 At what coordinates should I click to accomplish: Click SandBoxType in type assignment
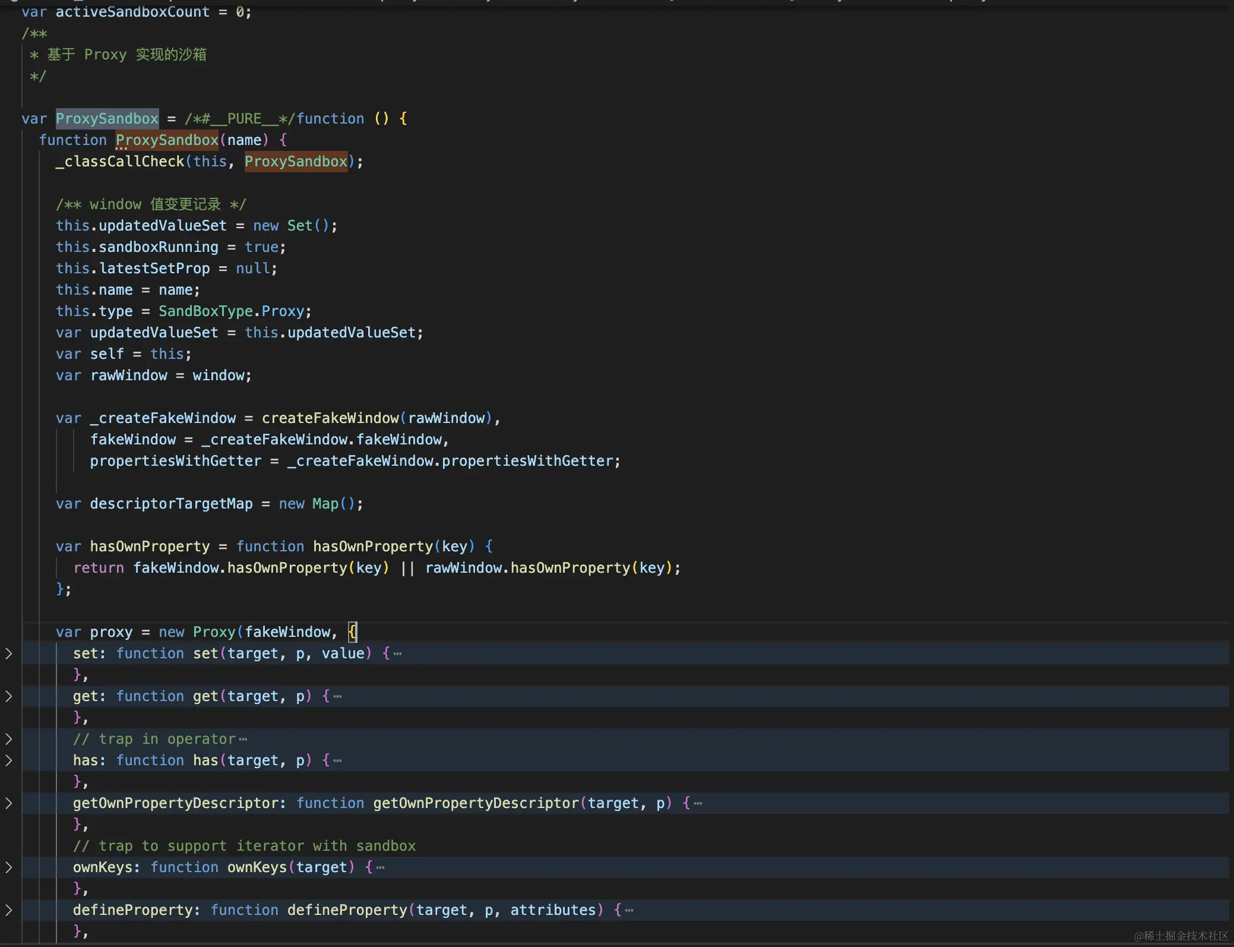[x=205, y=311]
